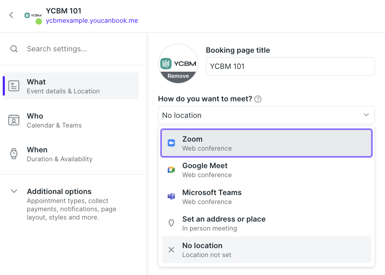Edit the Booking page title field
385x275 pixels.
coord(290,67)
